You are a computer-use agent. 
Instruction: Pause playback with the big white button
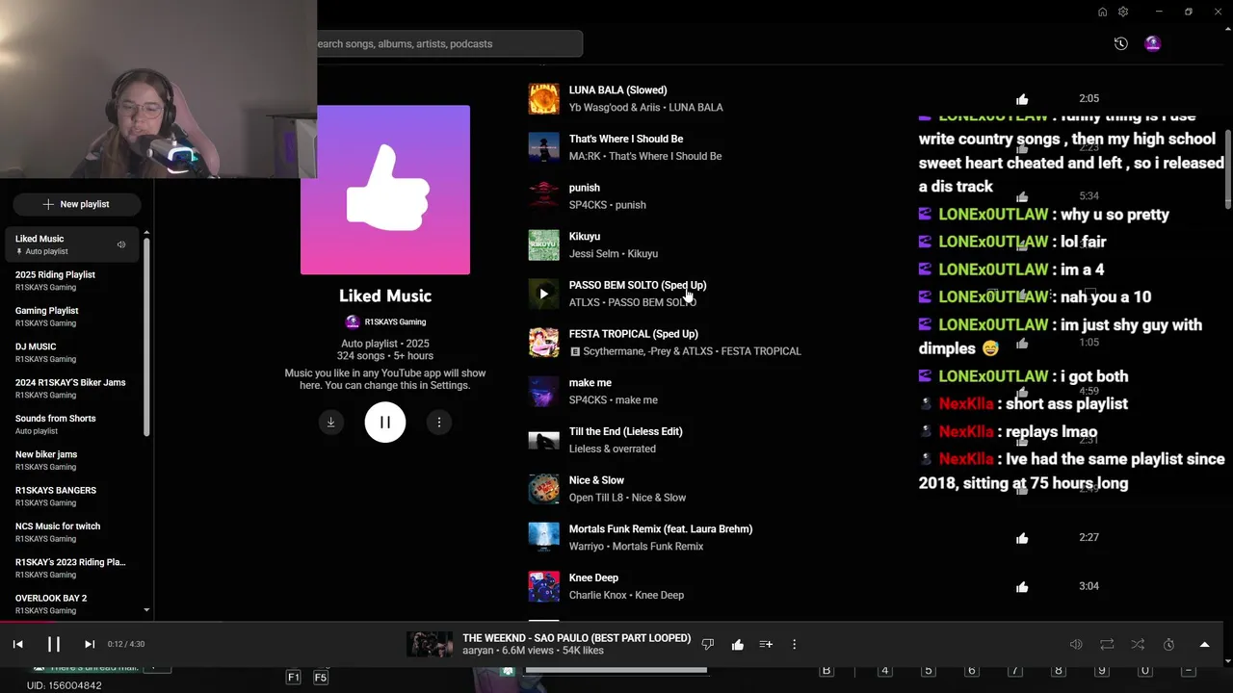tap(385, 422)
